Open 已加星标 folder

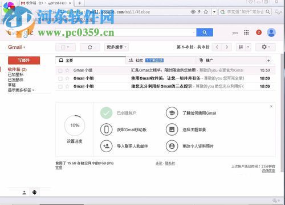15,74
